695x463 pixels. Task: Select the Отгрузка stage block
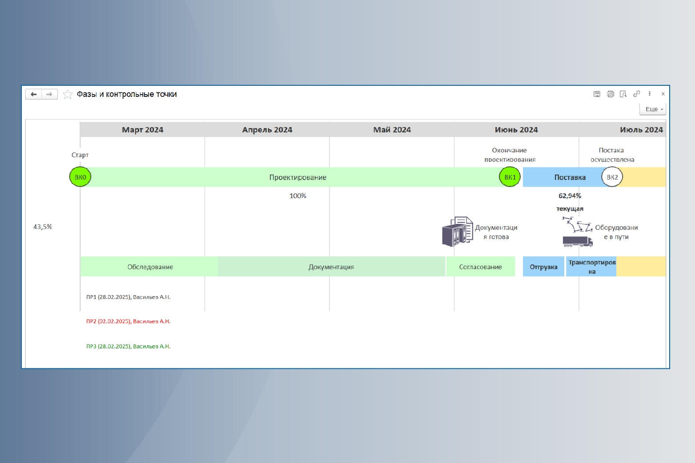543,267
